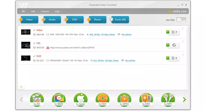Viewport: 206px width, 111px height.
Task: Open the AC3 48 KHz audio track dropdown
Action: (x=106, y=61)
